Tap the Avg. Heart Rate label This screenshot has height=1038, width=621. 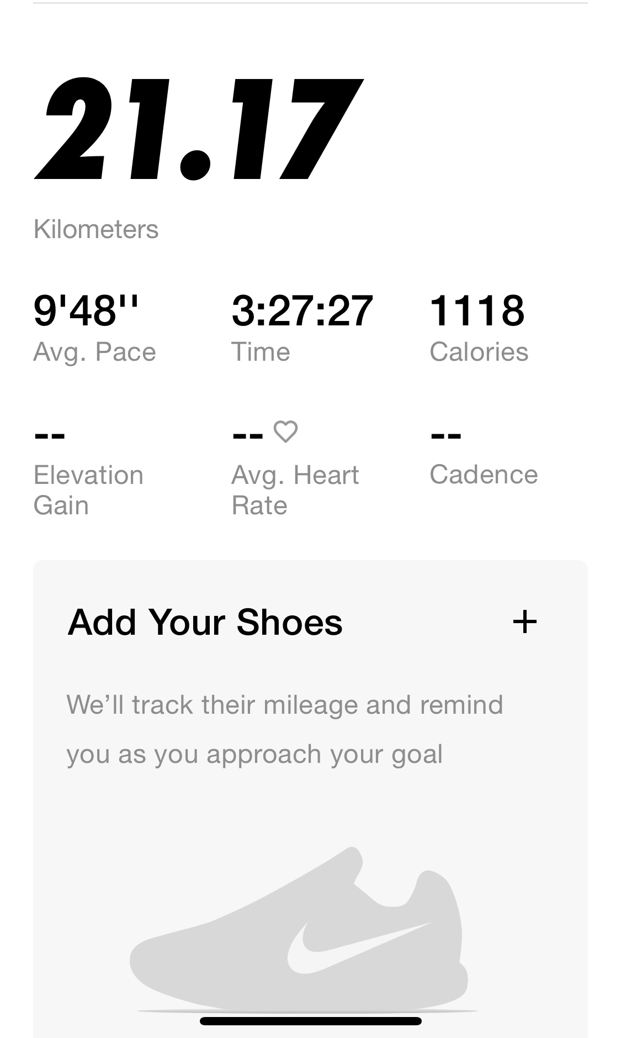pyautogui.click(x=295, y=490)
